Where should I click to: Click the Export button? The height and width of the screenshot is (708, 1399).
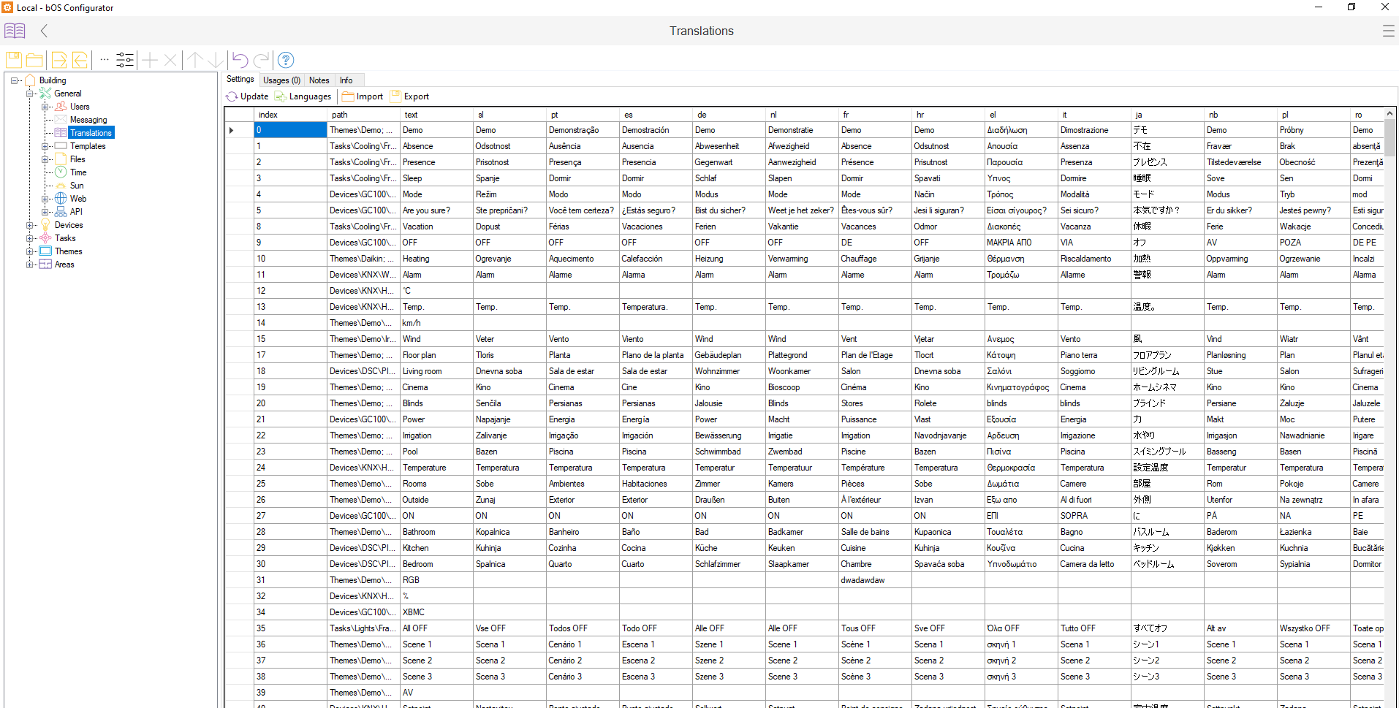[410, 96]
